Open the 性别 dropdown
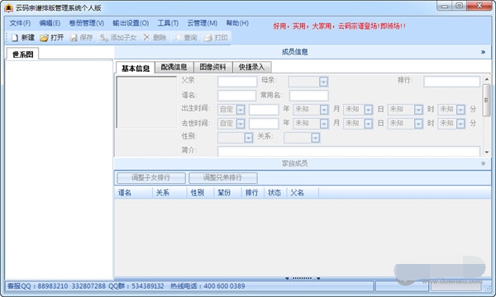The width and height of the screenshot is (496, 297). pos(249,138)
